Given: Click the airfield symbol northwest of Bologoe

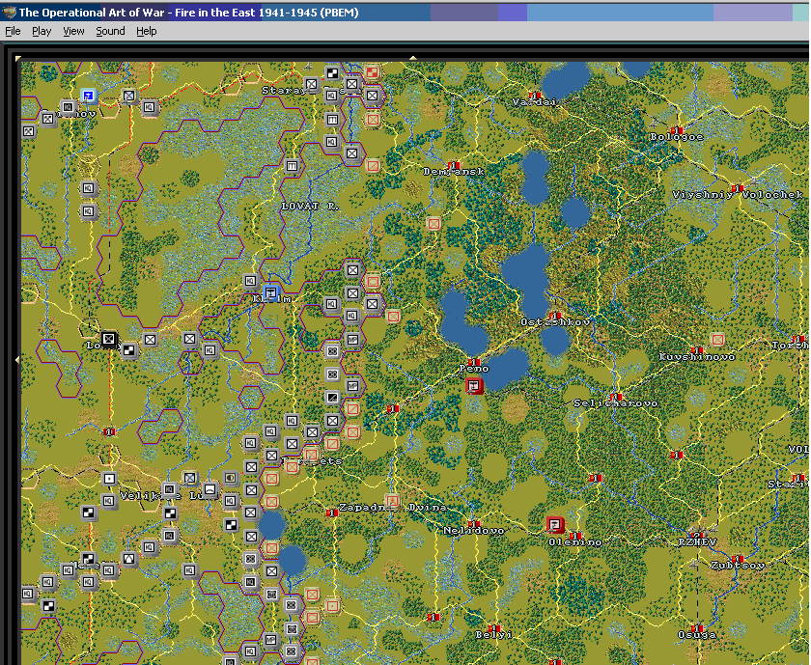Looking at the screenshot, I should (x=654, y=124).
